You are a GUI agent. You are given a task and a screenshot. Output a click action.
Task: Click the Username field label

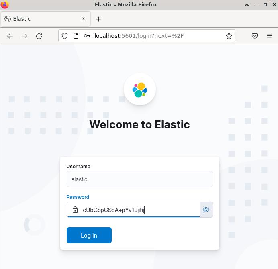[x=78, y=166]
